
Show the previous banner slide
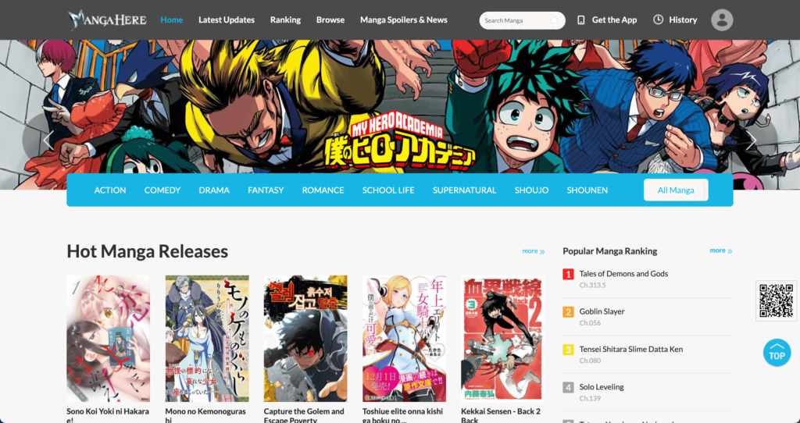[x=48, y=140]
